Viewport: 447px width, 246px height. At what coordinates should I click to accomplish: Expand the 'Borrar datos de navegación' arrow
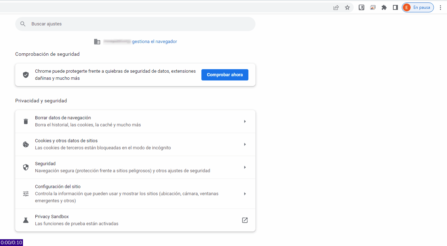tap(245, 121)
